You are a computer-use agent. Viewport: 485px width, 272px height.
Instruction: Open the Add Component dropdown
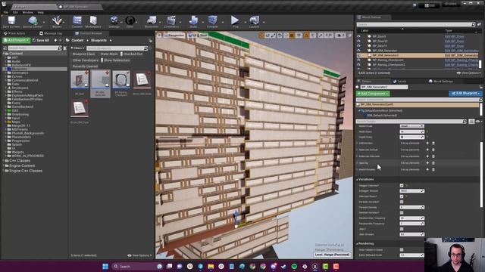(373, 94)
